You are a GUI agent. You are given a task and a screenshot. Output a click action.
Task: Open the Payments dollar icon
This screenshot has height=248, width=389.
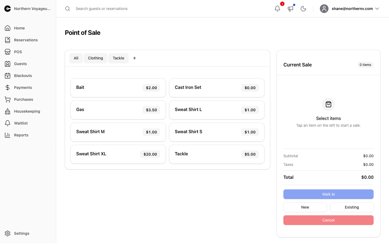tap(8, 88)
